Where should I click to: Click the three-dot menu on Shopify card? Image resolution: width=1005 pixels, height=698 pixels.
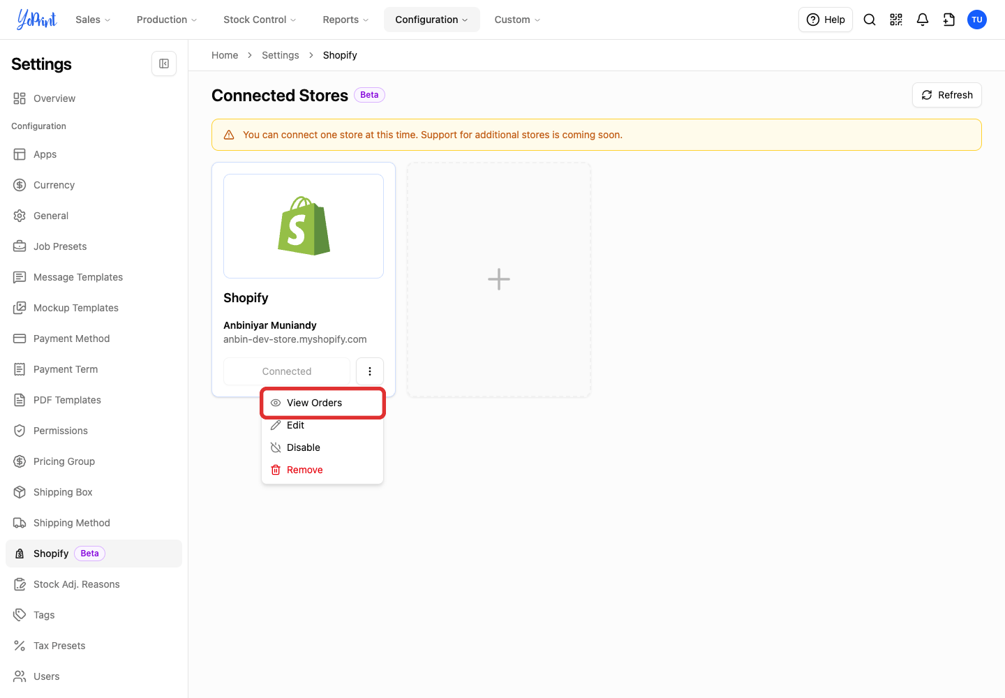370,371
